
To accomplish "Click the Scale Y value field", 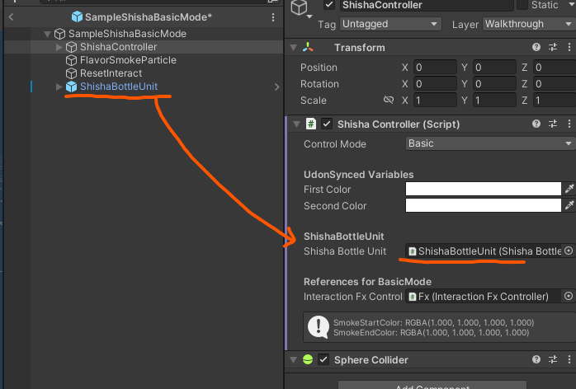I will click(494, 101).
